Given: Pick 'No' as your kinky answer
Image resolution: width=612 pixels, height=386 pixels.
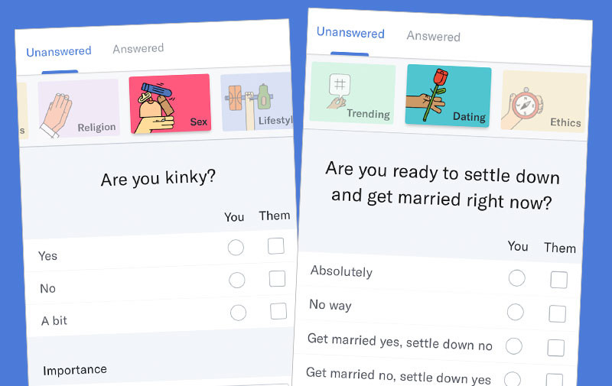Looking at the screenshot, I should click(237, 280).
